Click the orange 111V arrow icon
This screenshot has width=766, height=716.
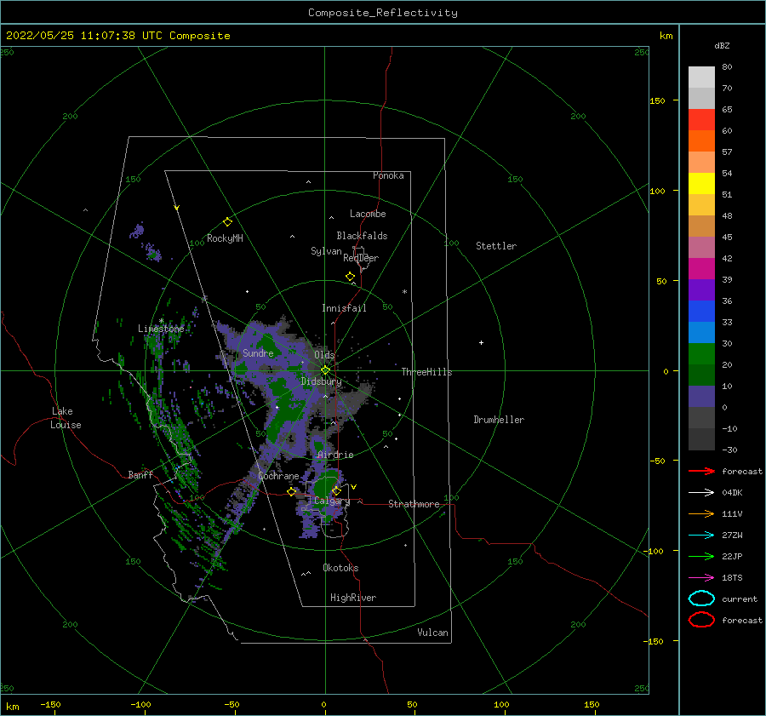[701, 513]
